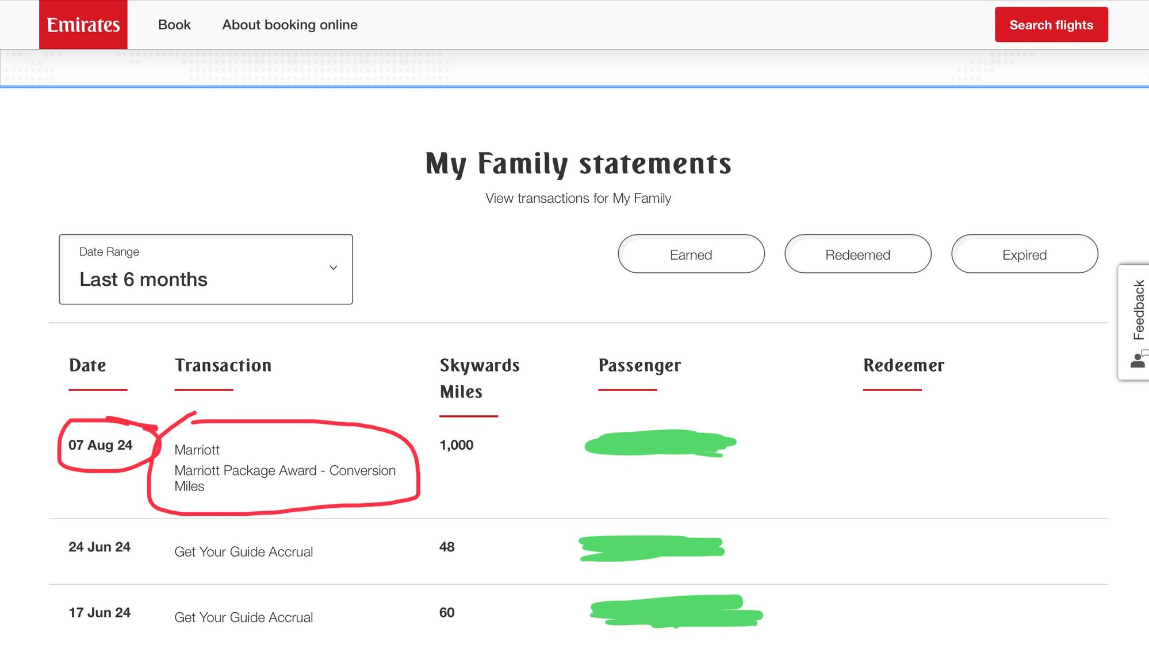Open the Feedback side tab
Image resolution: width=1149 pixels, height=649 pixels.
(1138, 310)
